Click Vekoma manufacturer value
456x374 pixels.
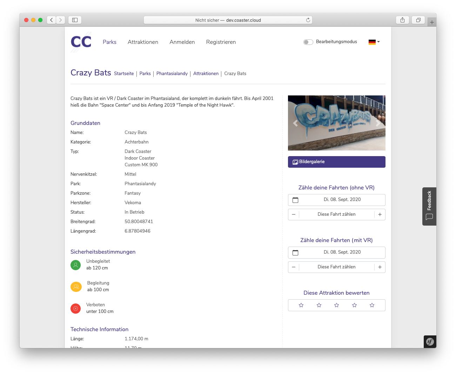(133, 203)
